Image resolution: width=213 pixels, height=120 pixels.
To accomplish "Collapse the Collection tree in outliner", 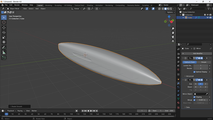I will coord(181,15).
